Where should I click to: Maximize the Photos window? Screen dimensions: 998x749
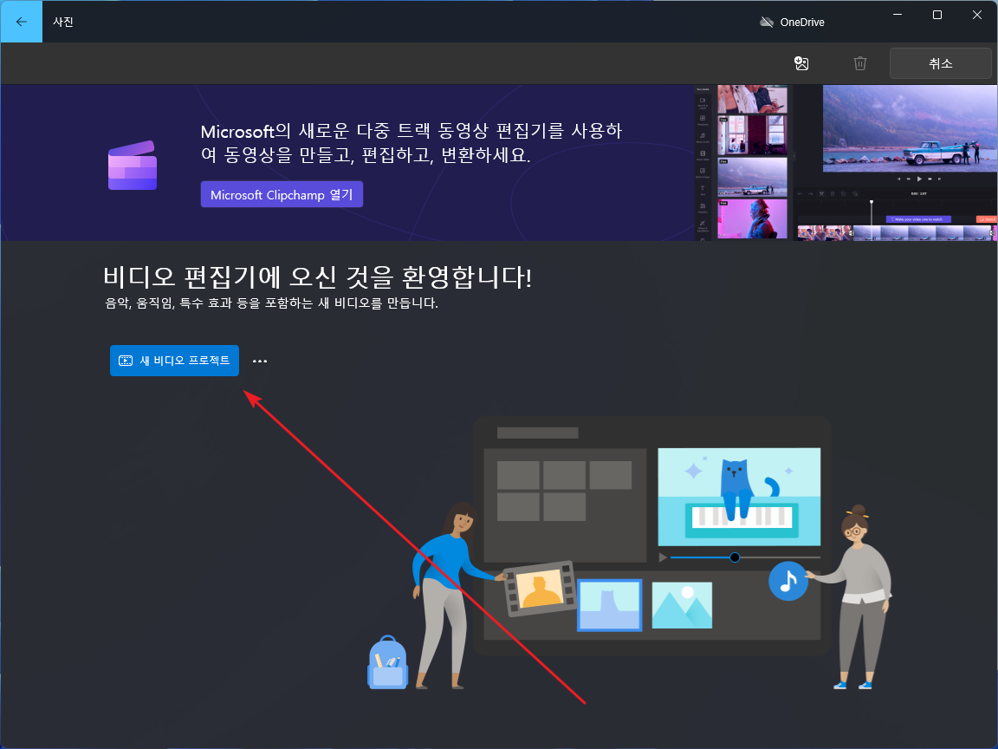[x=936, y=15]
